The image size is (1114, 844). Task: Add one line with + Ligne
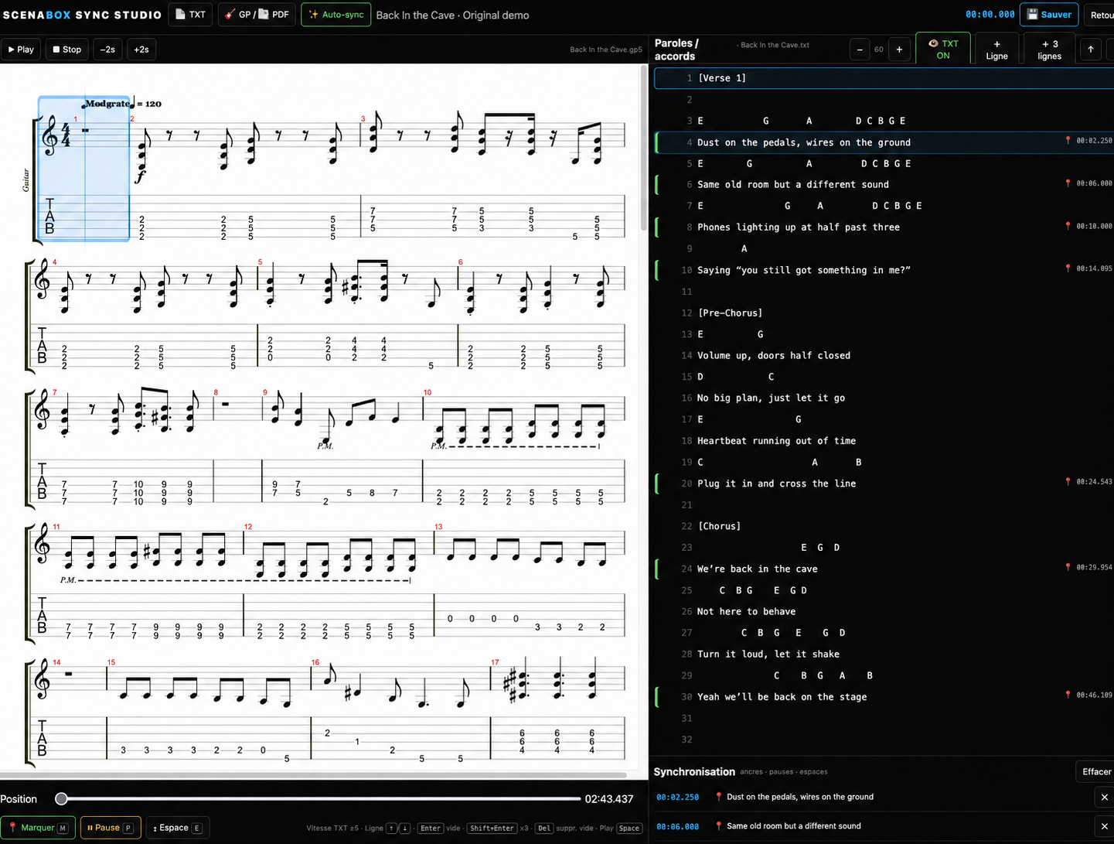click(996, 50)
